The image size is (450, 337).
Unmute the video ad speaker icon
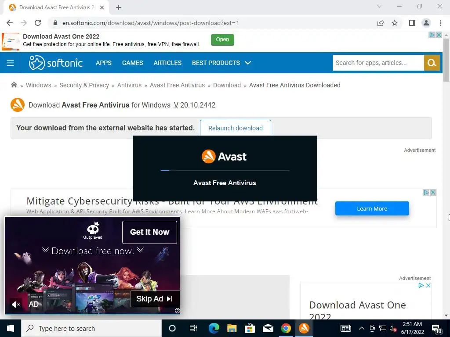(15, 305)
